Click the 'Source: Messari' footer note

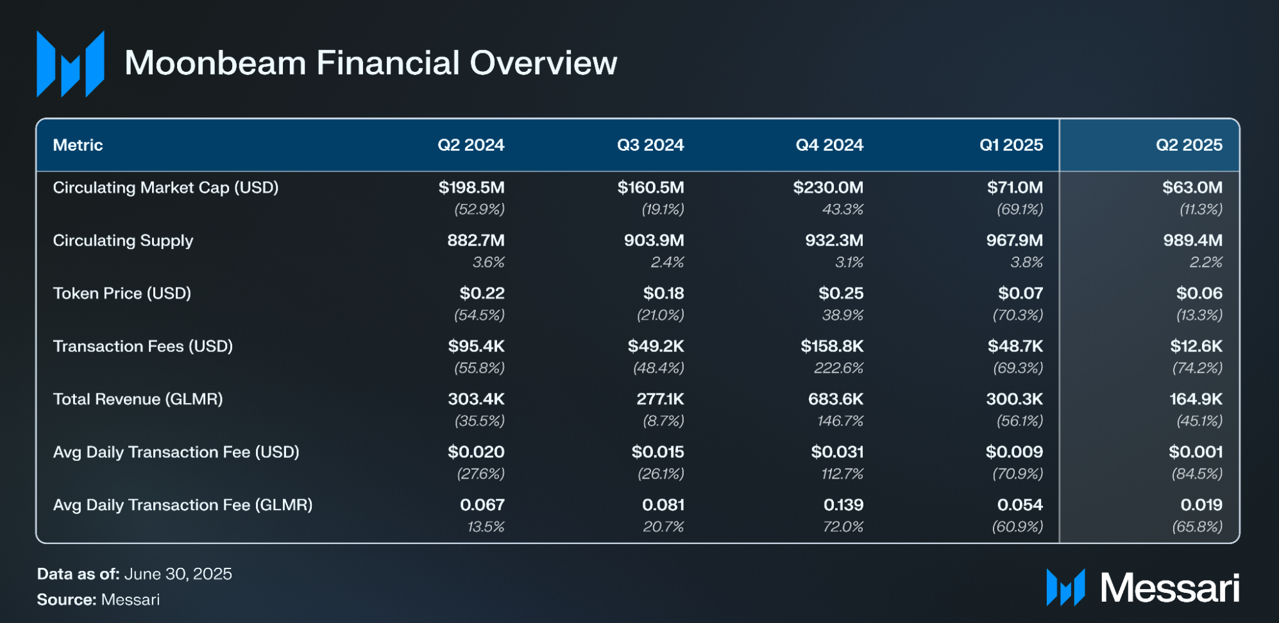(98, 600)
